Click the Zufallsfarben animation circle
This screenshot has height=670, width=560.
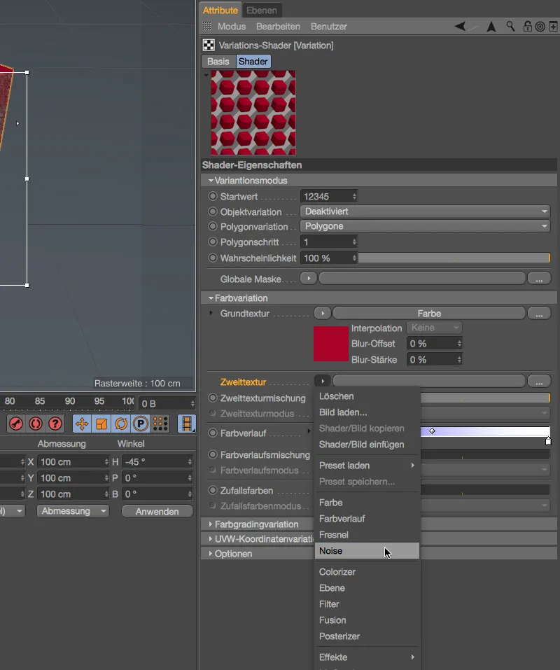213,491
